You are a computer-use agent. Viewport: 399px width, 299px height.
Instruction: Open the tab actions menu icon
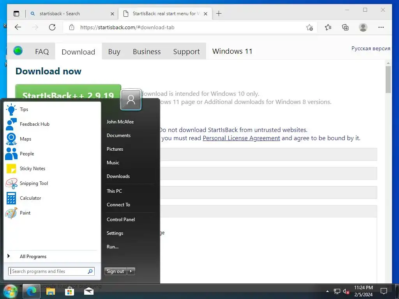(x=16, y=14)
